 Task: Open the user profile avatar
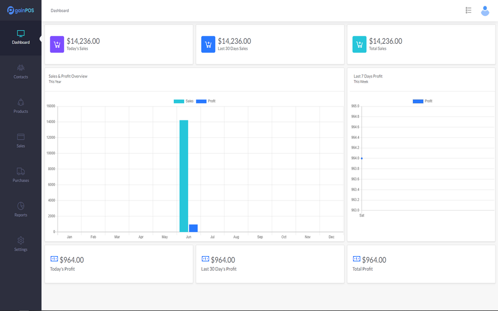point(485,10)
